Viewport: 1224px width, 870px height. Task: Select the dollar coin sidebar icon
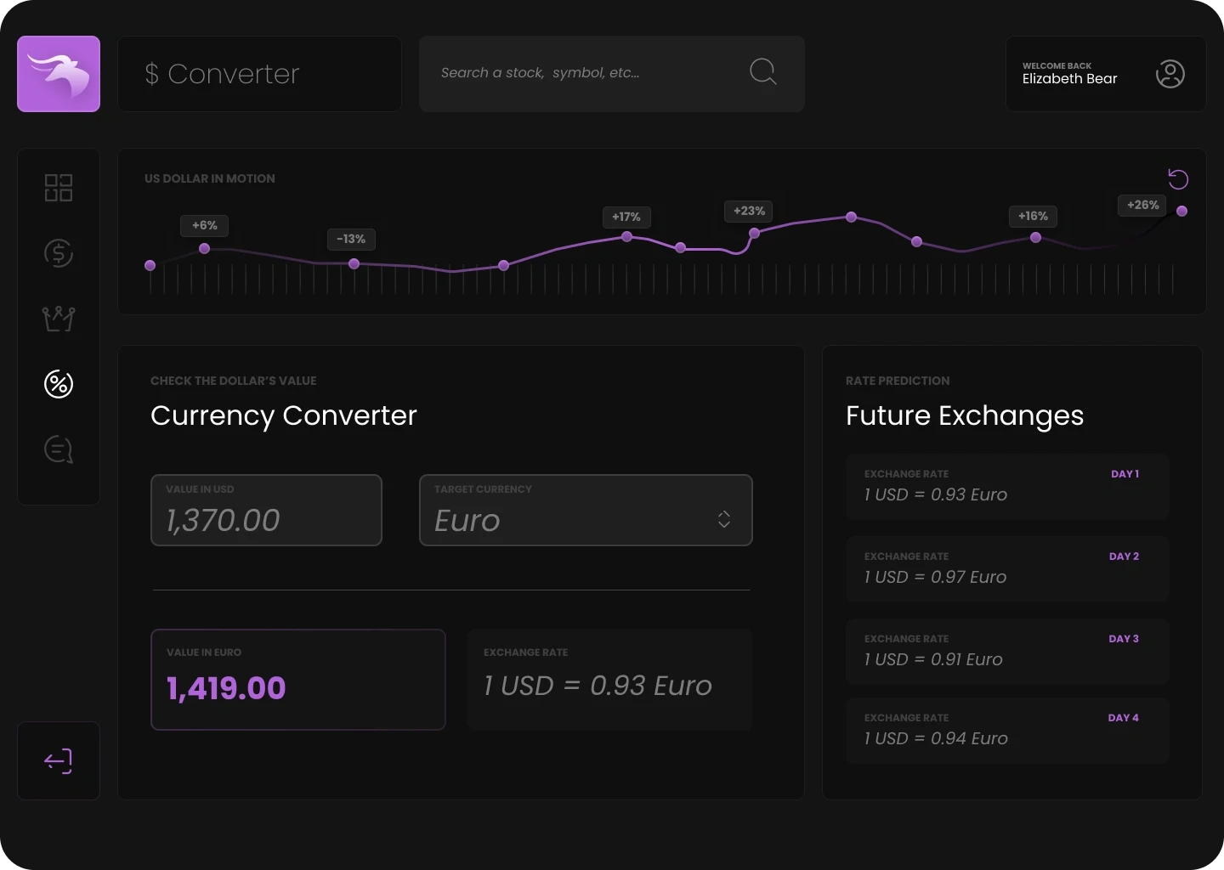59,253
